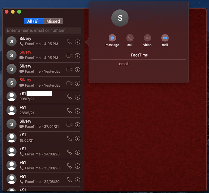The image size is (209, 193).
Task: Click Silvery's avatar in the 27/04/21 row
Action: coord(12,124)
